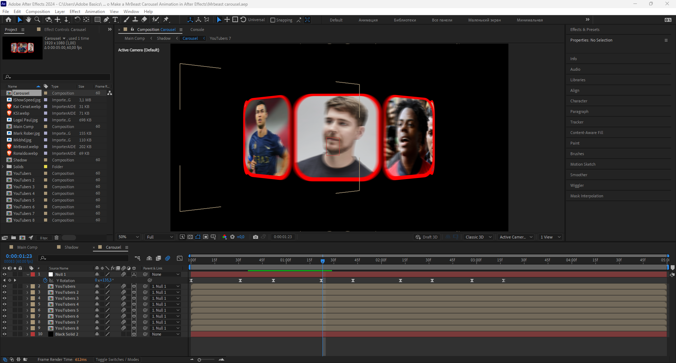Screen dimensions: 676x363
Task: Open Effects & Presets panel
Action: pyautogui.click(x=584, y=30)
